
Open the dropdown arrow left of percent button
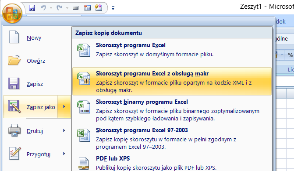click(282, 55)
